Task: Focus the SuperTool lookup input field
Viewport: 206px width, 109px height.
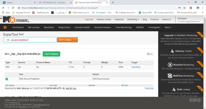Action: 30,40
